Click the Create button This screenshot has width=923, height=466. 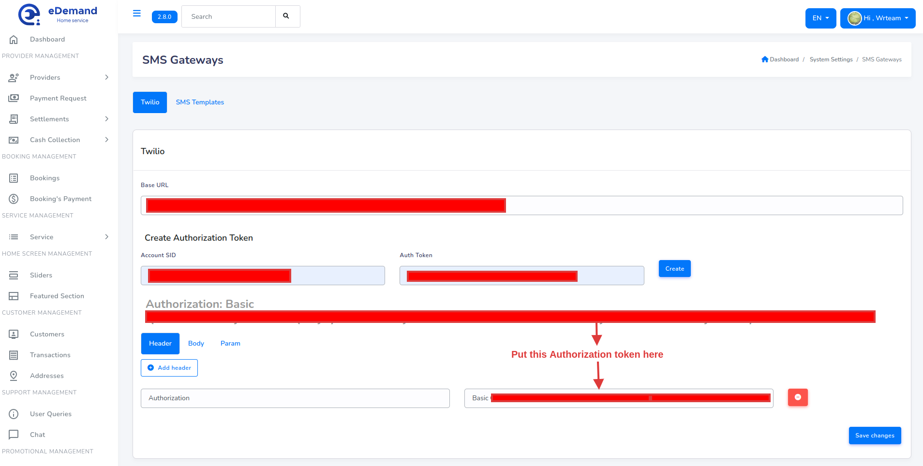(x=674, y=269)
